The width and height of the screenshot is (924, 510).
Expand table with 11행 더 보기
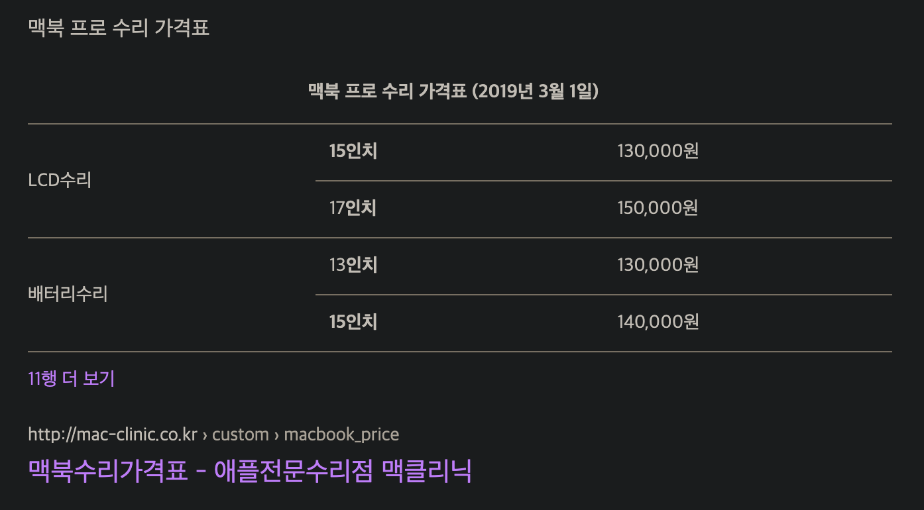72,379
